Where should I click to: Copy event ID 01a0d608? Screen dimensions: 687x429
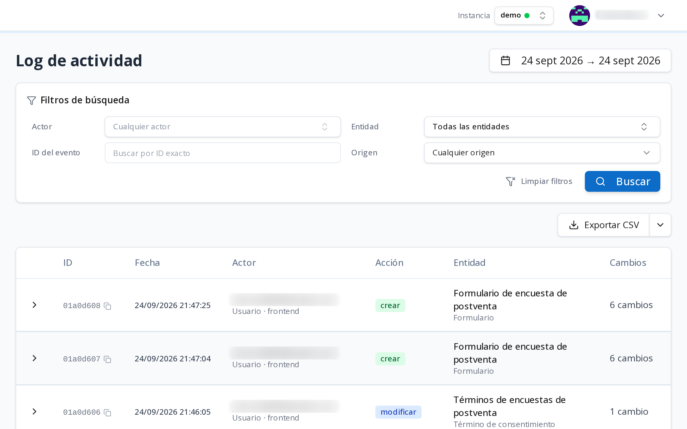(x=107, y=306)
